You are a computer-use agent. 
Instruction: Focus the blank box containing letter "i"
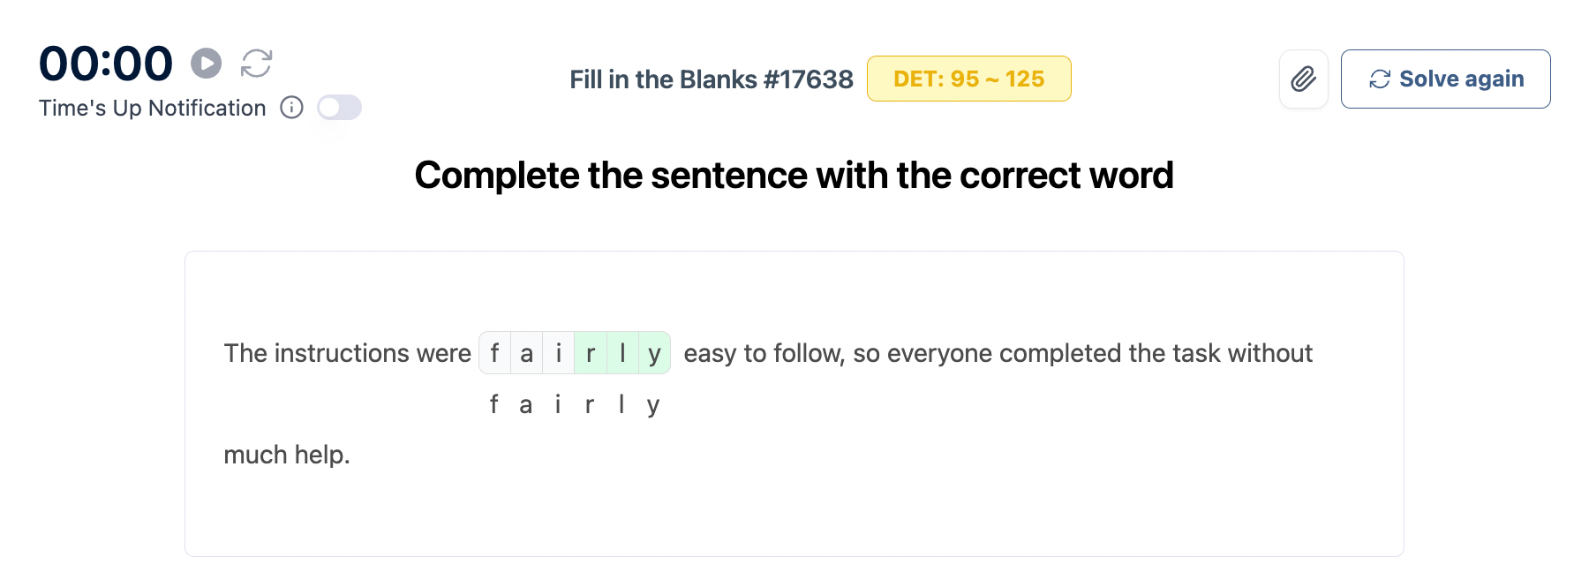559,353
